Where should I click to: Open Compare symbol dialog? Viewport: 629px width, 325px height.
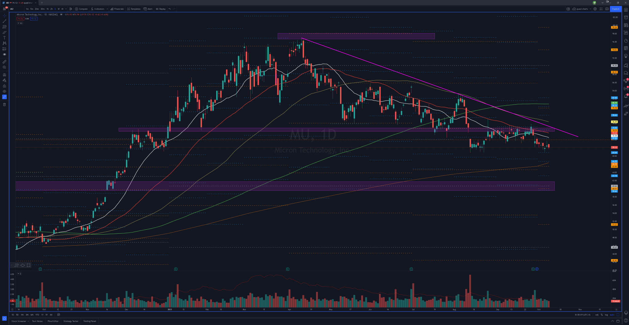point(81,9)
